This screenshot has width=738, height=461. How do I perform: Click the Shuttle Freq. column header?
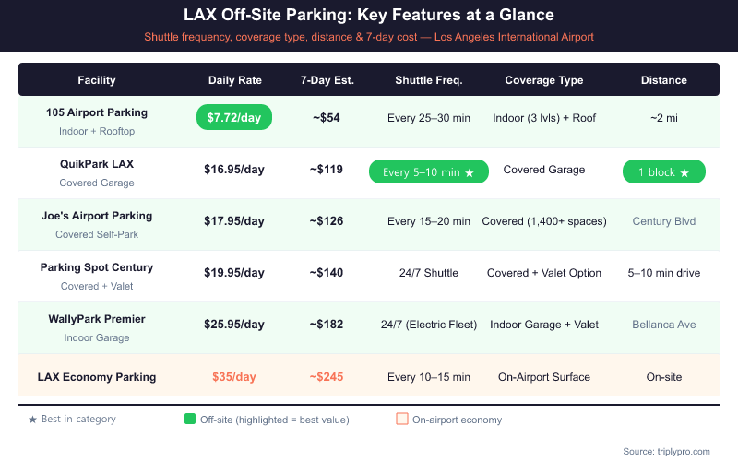(428, 80)
